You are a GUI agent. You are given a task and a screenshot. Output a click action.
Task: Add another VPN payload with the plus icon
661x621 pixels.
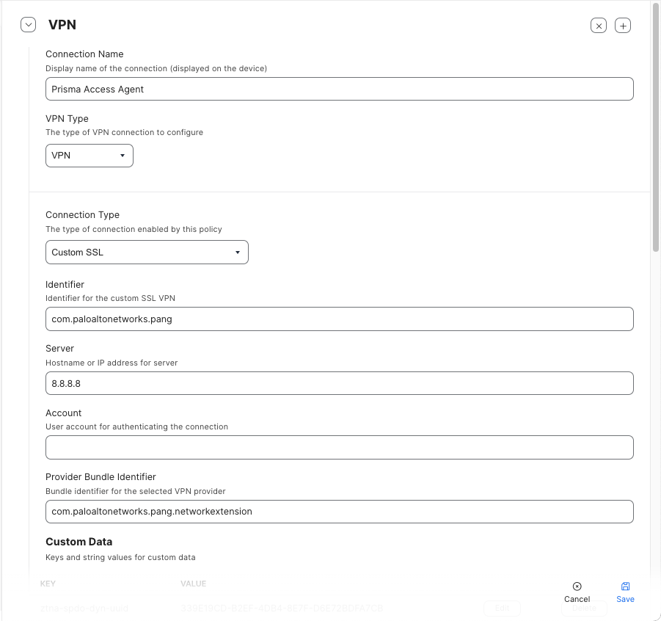tap(622, 26)
